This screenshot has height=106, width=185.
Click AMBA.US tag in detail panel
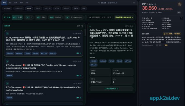pyautogui.click(x=103, y=61)
